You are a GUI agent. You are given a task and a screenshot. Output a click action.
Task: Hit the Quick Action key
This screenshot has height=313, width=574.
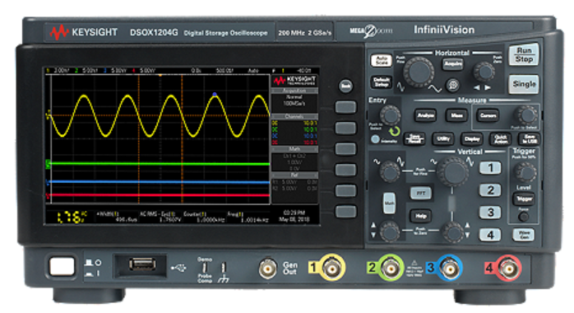coord(501,138)
